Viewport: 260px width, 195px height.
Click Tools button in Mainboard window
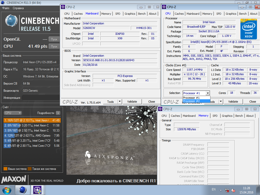[110, 102]
